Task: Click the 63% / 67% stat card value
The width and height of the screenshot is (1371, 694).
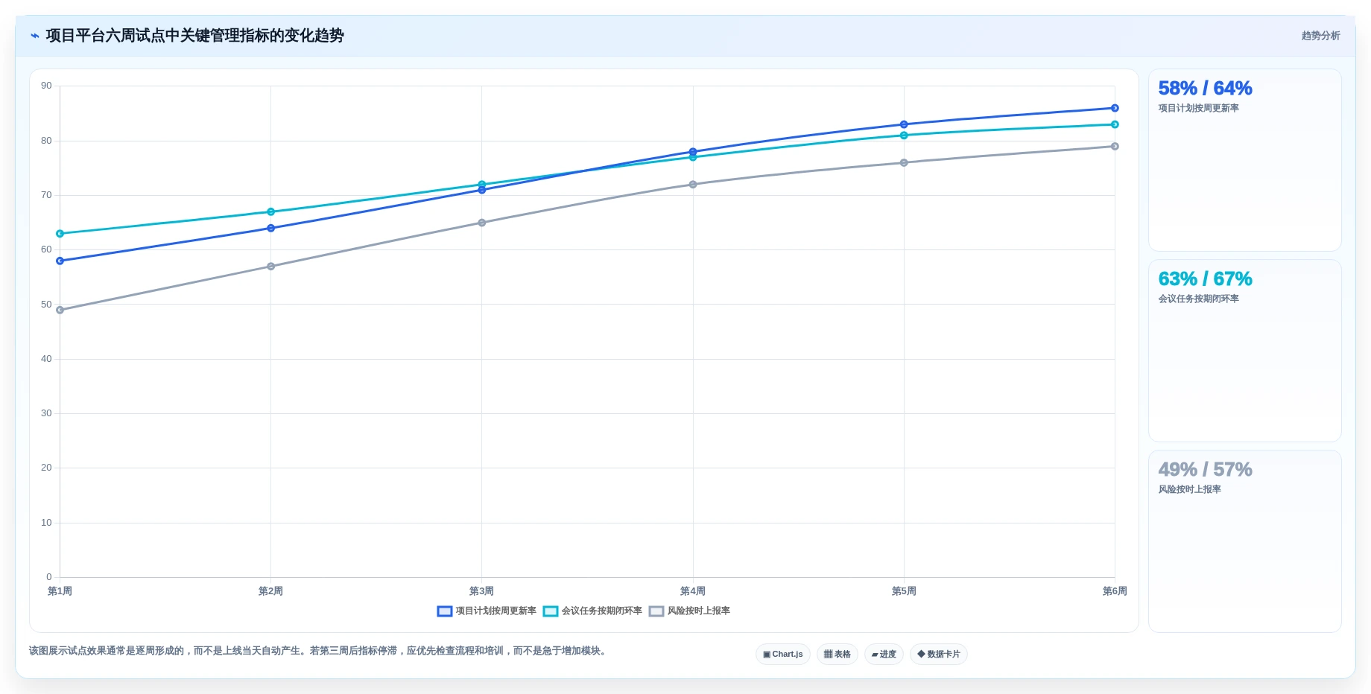Action: (1205, 278)
